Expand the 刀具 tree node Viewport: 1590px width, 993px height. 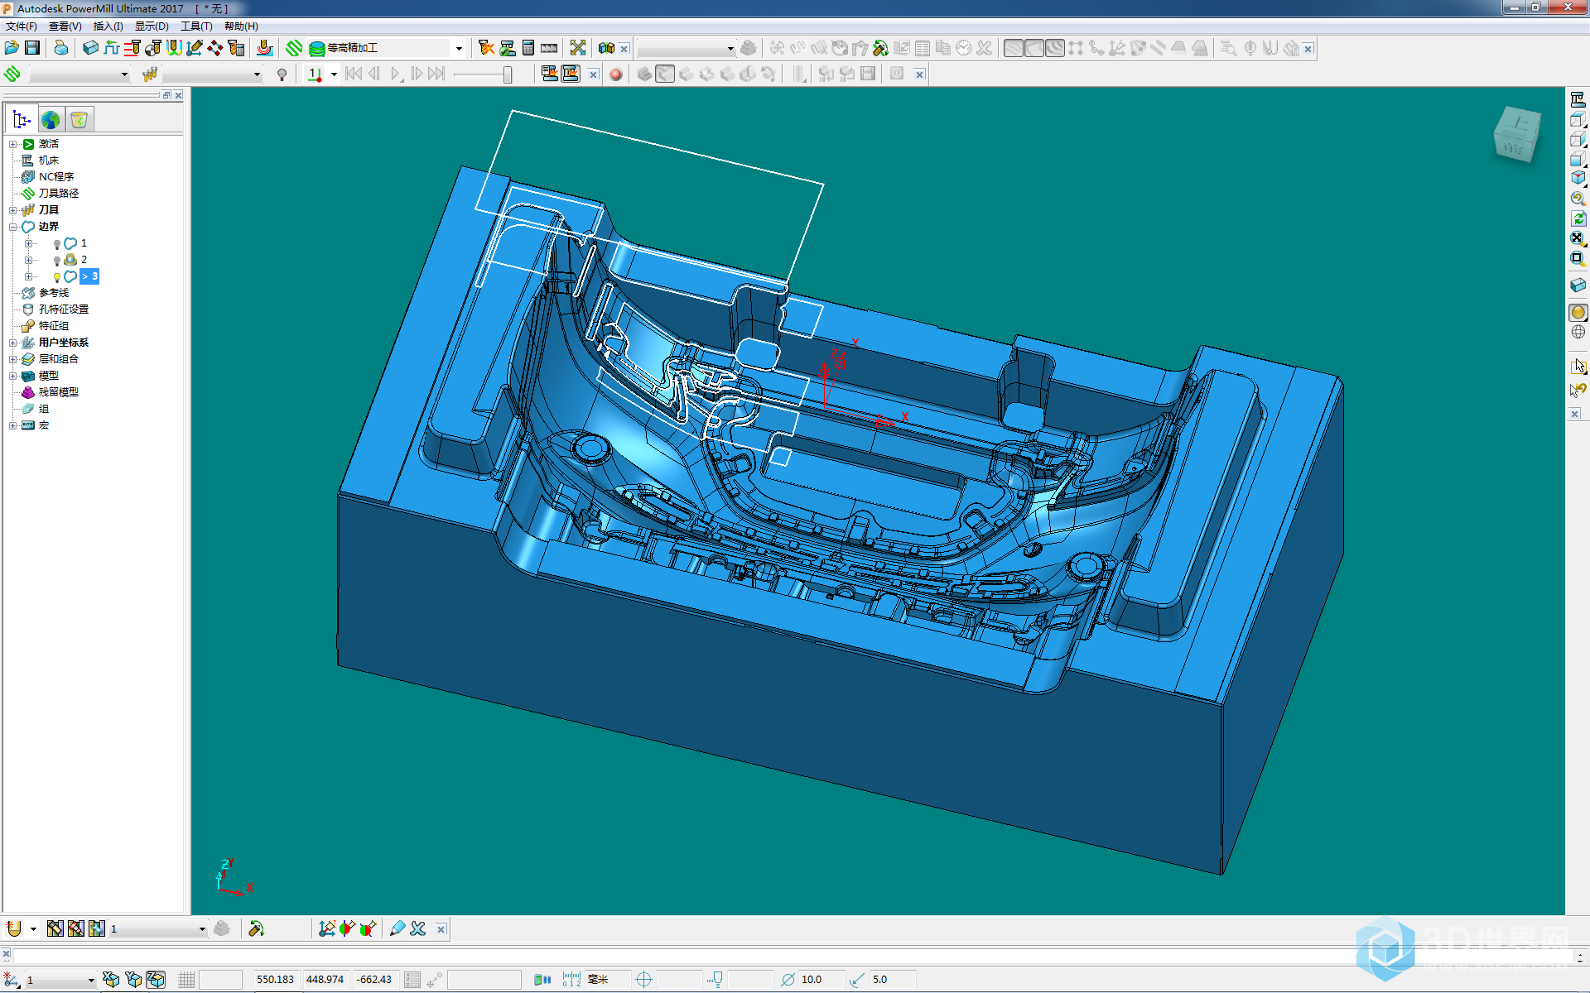coord(13,210)
